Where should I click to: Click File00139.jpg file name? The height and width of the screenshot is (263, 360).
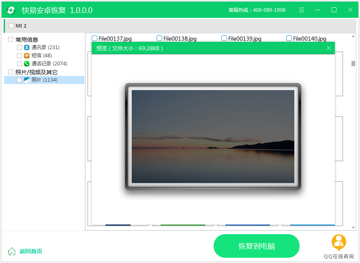tap(245, 39)
